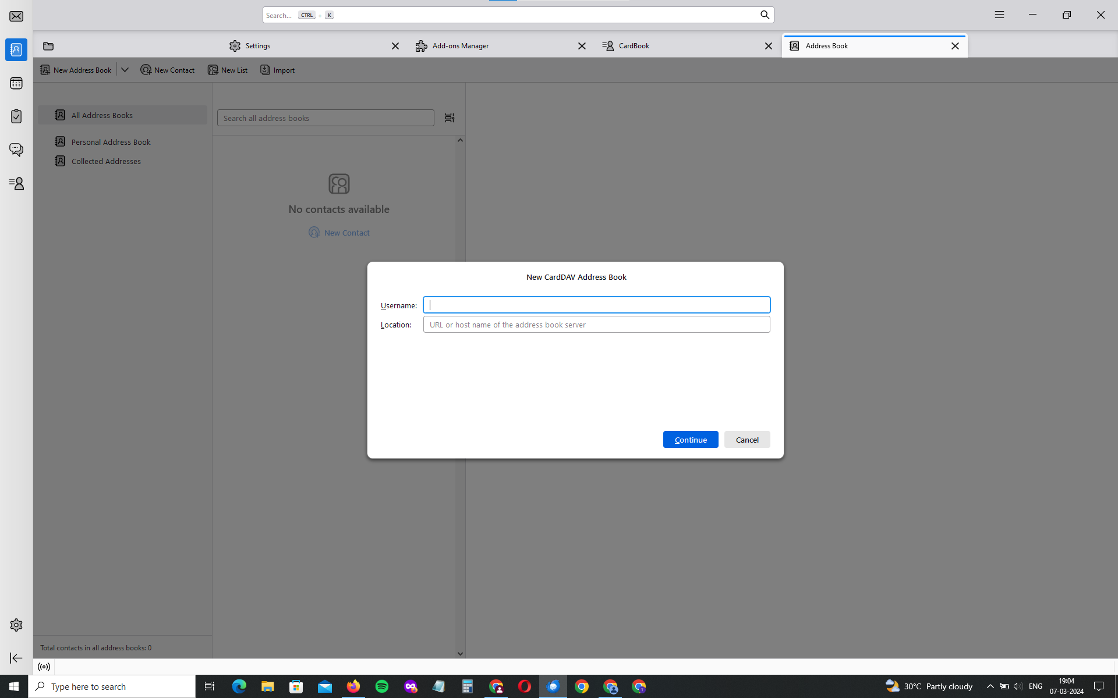Open the Calendar space icon
Screen dimensions: 1118x698
(x=16, y=83)
